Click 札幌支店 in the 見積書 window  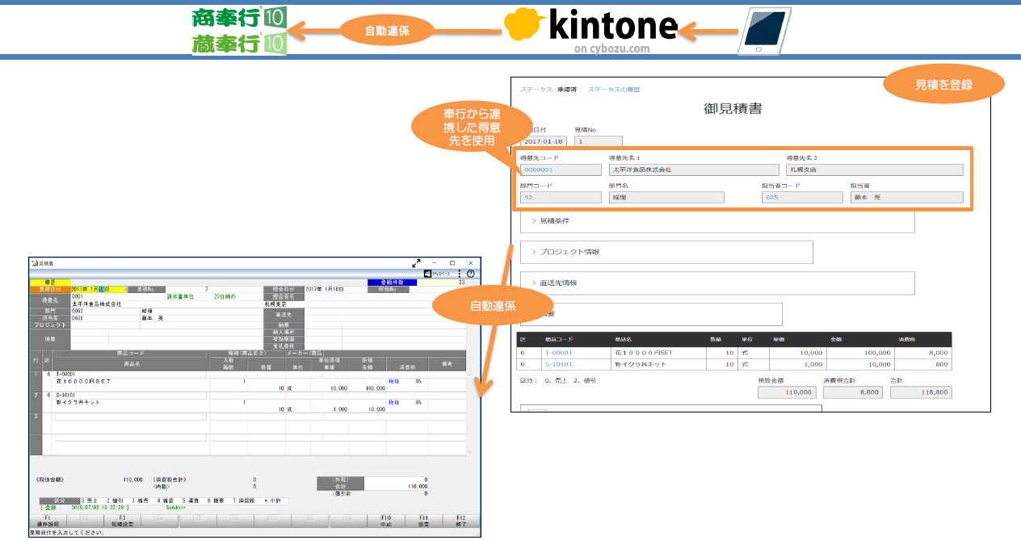(277, 304)
